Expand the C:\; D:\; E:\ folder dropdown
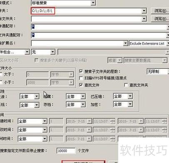 (144, 11)
